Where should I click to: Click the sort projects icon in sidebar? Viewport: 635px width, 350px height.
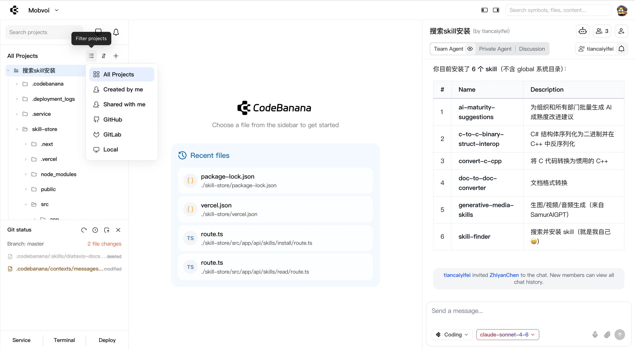click(x=104, y=56)
